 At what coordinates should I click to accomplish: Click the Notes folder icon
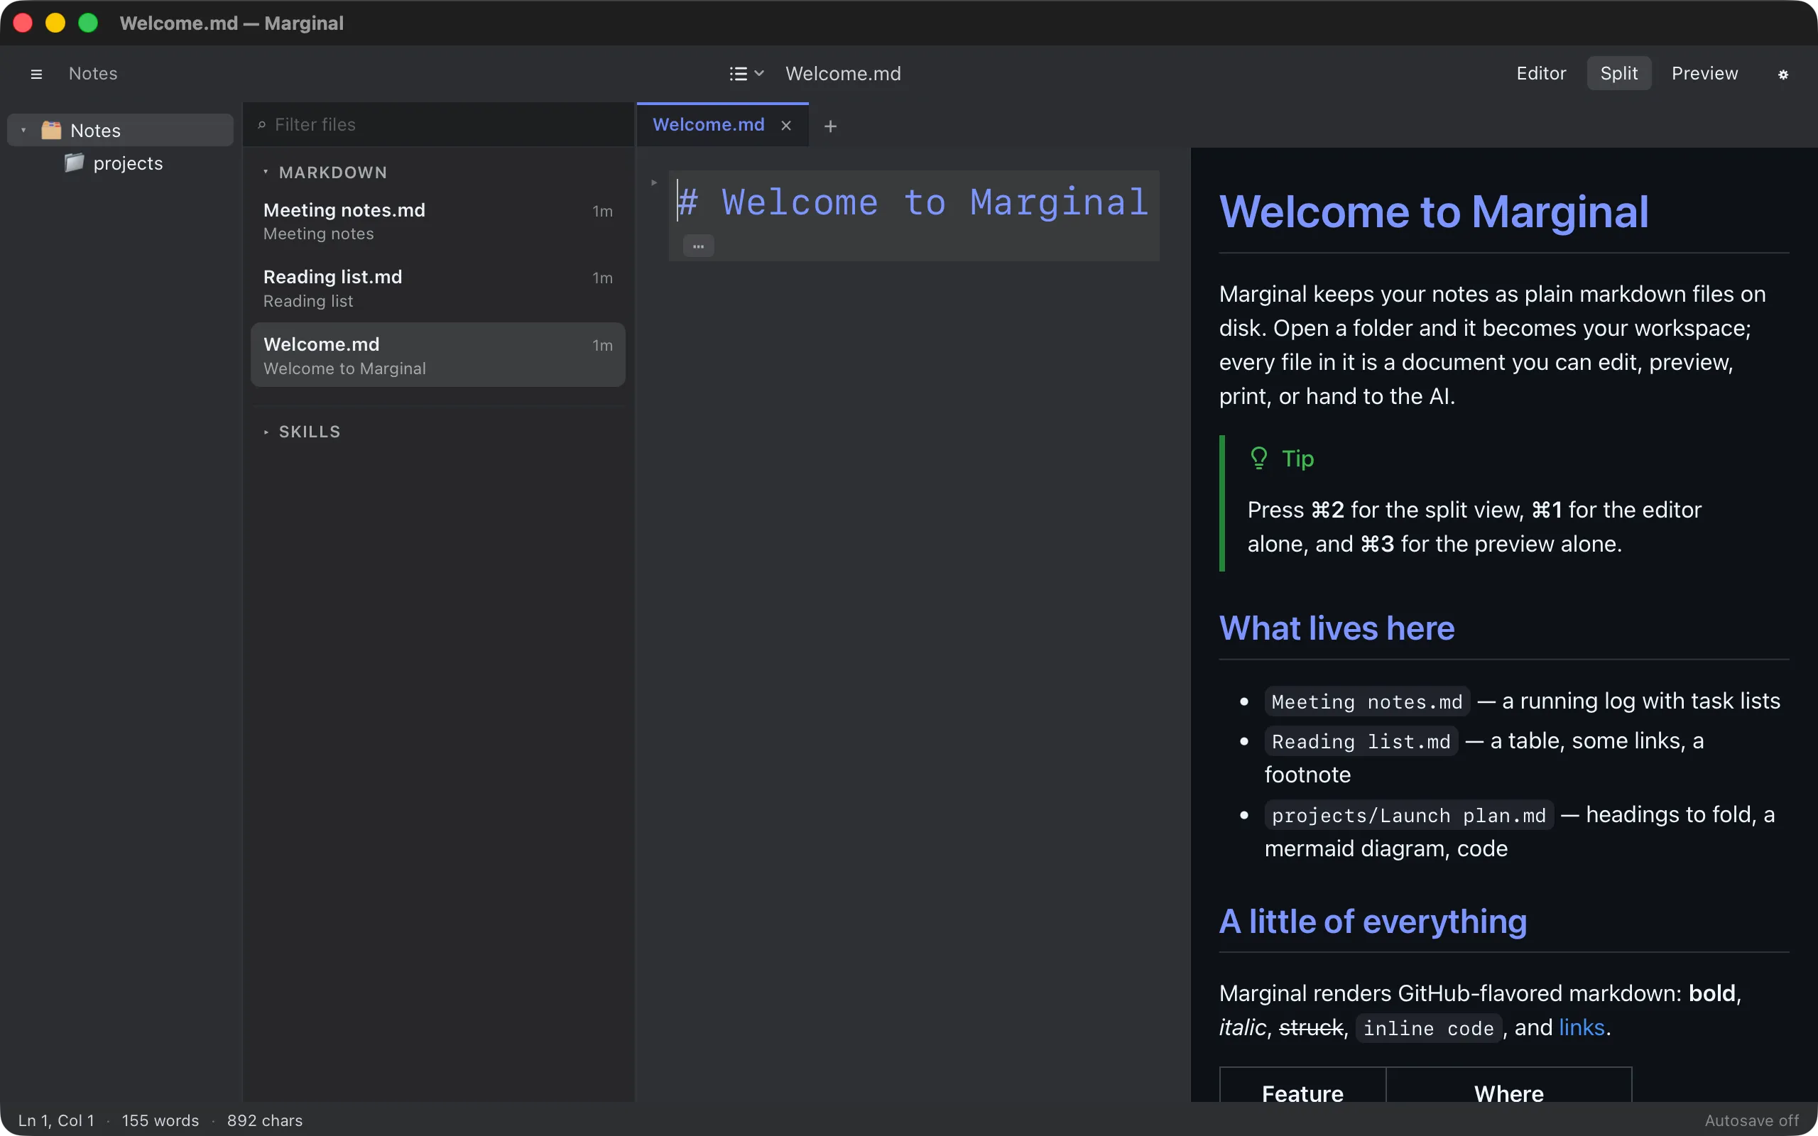51,130
